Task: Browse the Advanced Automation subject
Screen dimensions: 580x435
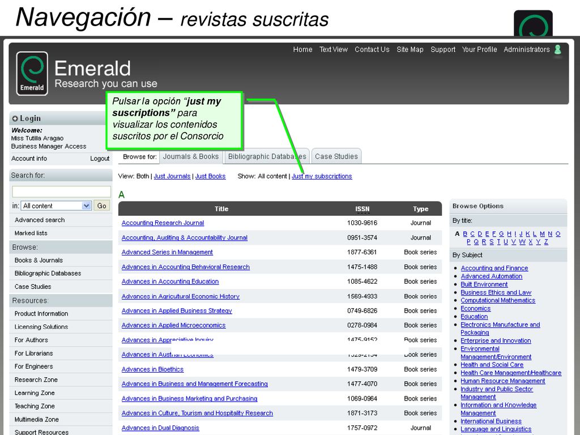Action: pyautogui.click(x=492, y=276)
